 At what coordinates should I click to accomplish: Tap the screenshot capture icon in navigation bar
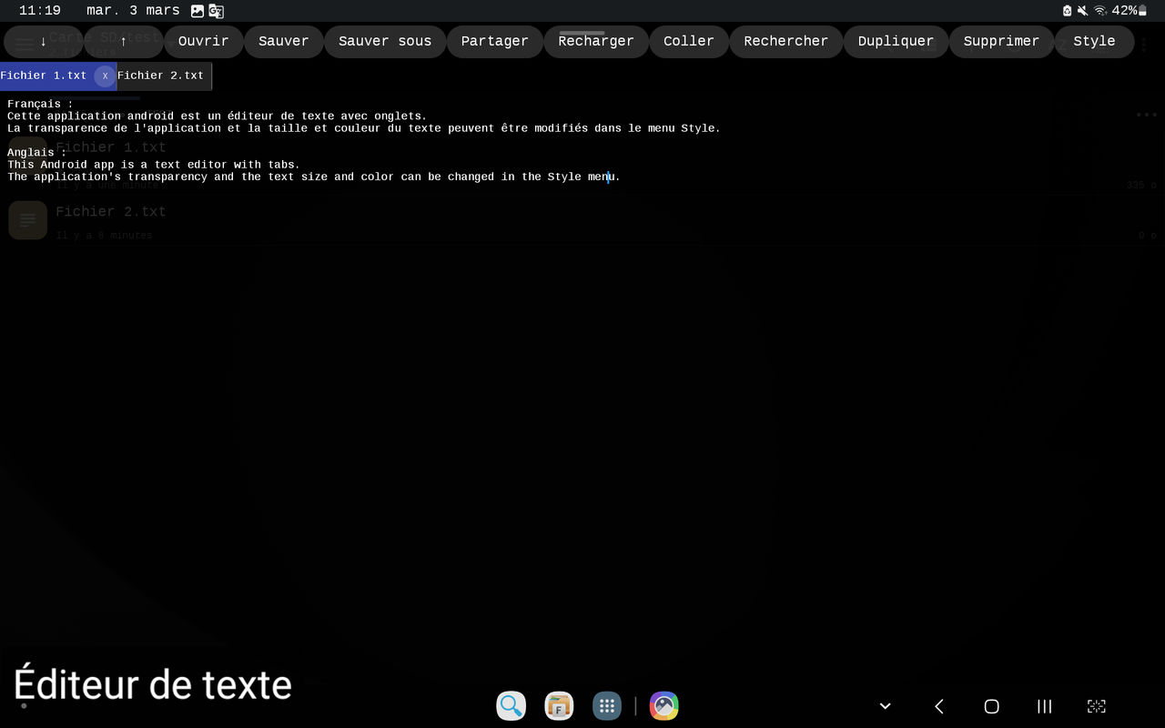[1097, 706]
